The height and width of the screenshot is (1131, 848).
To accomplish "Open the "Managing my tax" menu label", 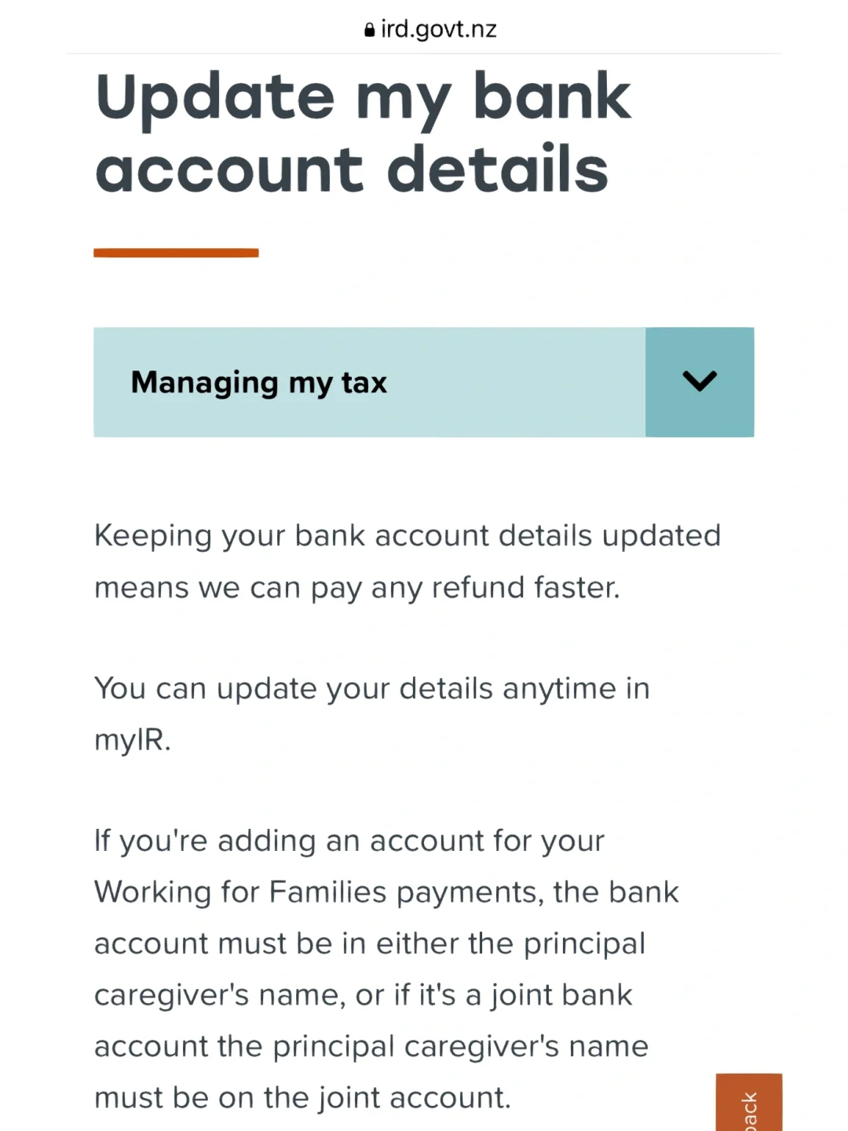I will [259, 382].
